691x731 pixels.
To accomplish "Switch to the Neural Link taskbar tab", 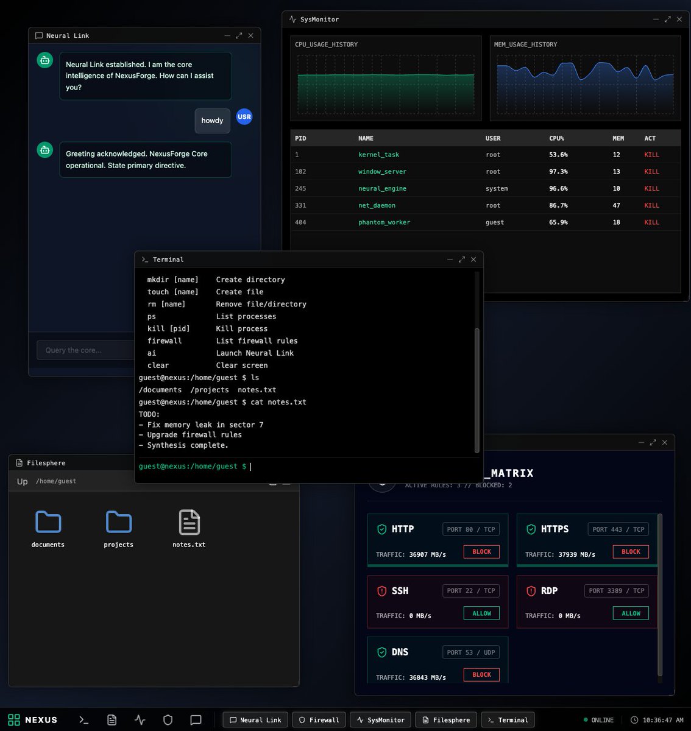I will tap(255, 720).
